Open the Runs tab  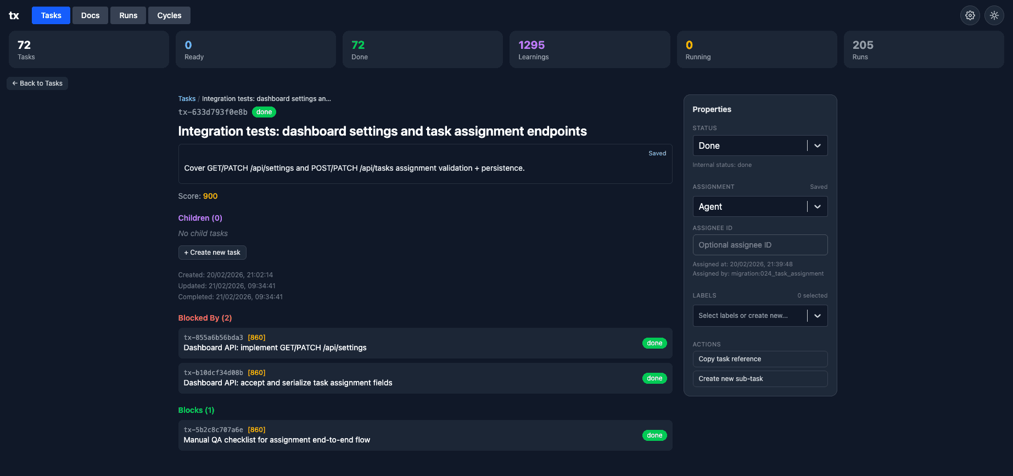(128, 15)
